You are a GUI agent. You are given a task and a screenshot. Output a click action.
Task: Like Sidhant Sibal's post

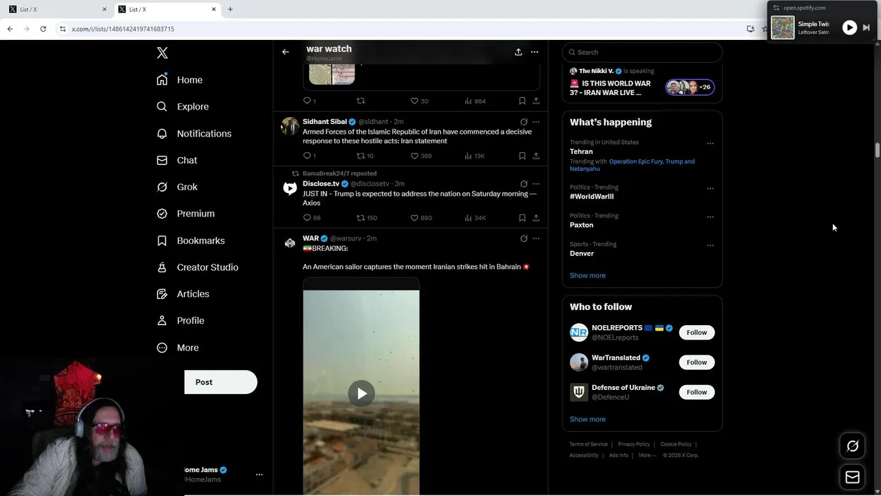pos(421,156)
